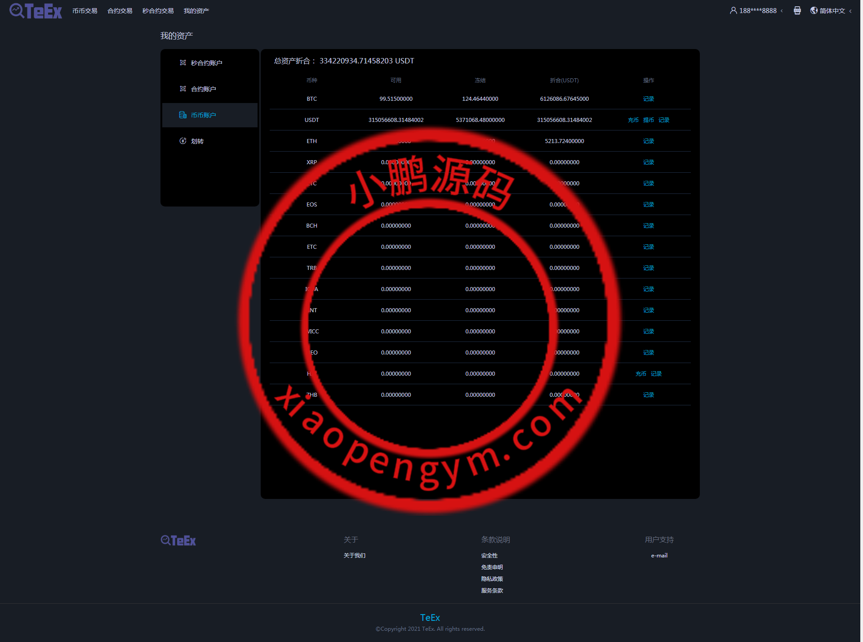Open the 关于我们 footer link
Viewport: 863px width, 642px height.
point(354,555)
